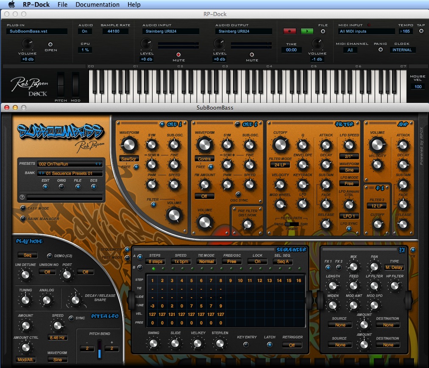
Task: Open the Audio Input device dropdown
Action: tap(171, 31)
